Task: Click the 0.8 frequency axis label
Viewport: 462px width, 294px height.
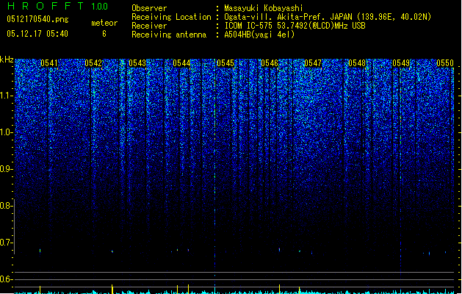Action: point(6,206)
